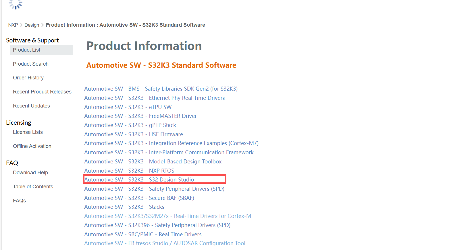Open Table of Contents in sidebar
449x250 pixels.
click(33, 187)
